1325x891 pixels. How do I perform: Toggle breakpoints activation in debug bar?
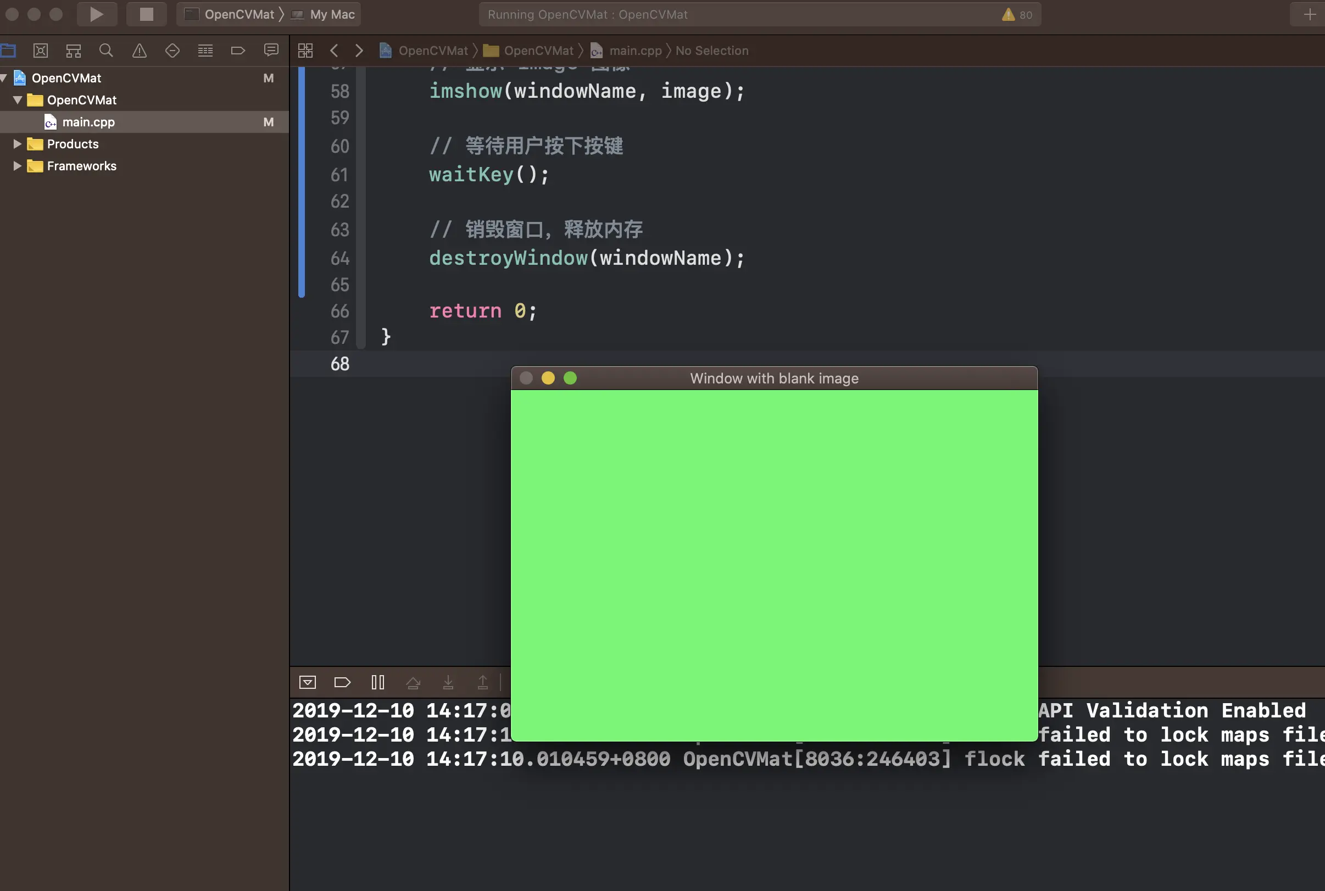pos(342,682)
